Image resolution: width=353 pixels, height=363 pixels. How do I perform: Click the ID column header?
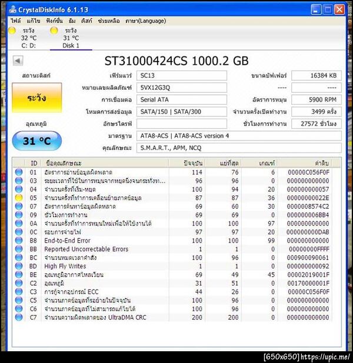34,163
